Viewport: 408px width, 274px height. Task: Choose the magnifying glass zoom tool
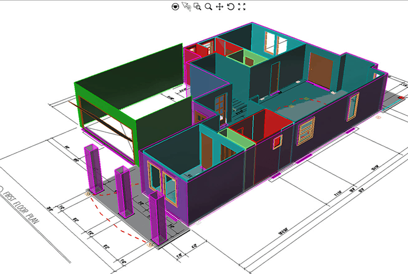208,7
